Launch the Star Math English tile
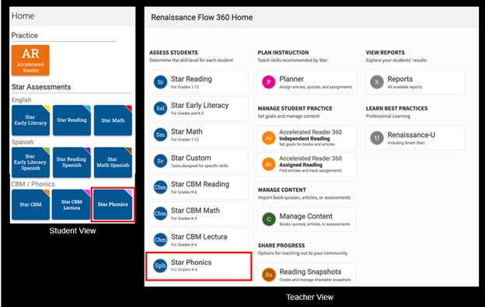Viewport: 485px width, 307px height. (x=113, y=120)
